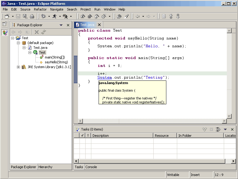Open the Project menu

(x=86, y=9)
